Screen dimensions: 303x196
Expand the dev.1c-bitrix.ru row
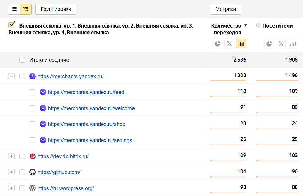point(11,156)
